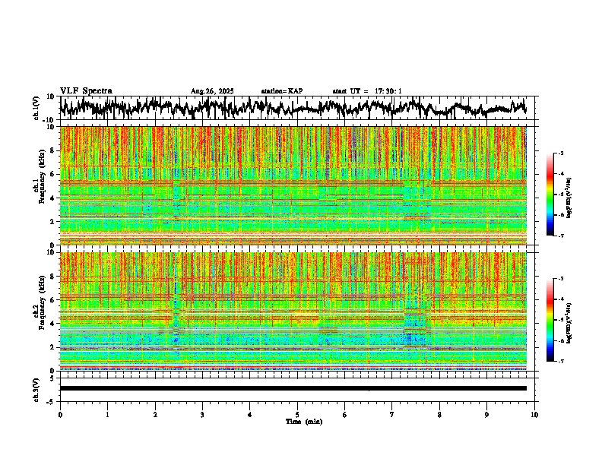The width and height of the screenshot is (602, 465).
Task: Click the ch.1 color scale log(PSD) unit label
Action: (x=569, y=198)
